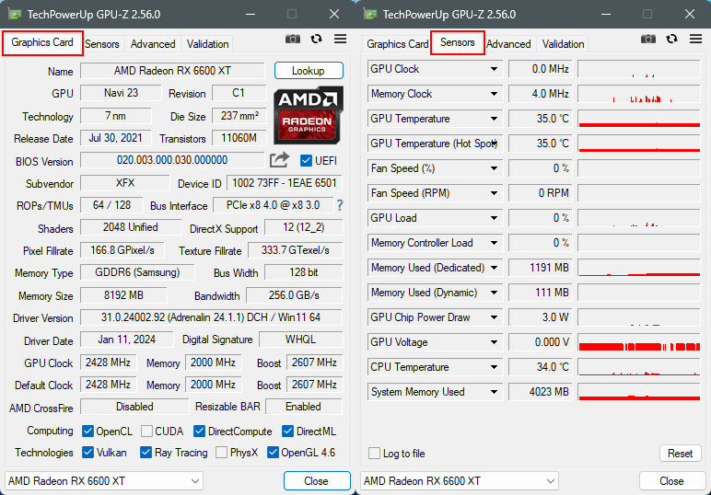Open the GPU Load sensor dropdown
The height and width of the screenshot is (495, 711).
tap(494, 218)
